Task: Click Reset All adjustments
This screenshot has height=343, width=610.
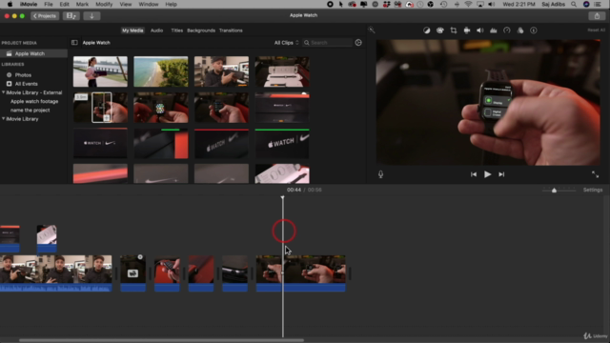Action: click(596, 30)
